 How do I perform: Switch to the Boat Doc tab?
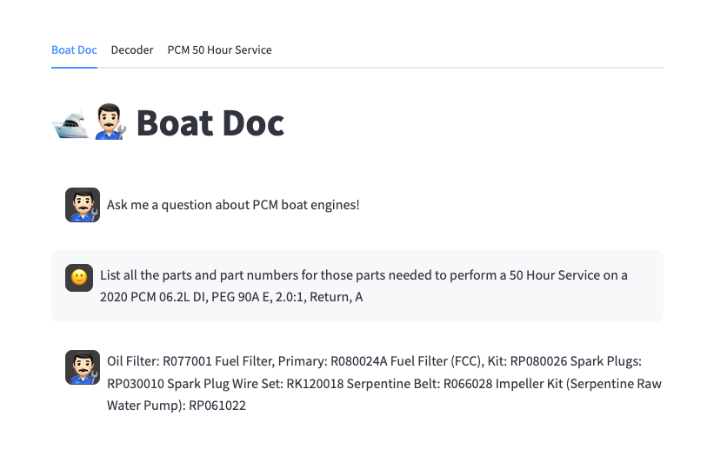tap(74, 50)
